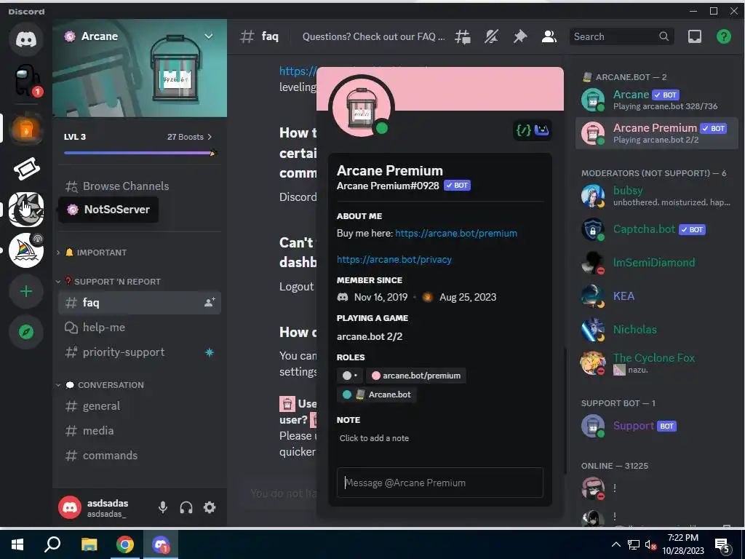Screen dimensions: 745x559
Task: Open KEA's profile
Action: pyautogui.click(x=657, y=296)
